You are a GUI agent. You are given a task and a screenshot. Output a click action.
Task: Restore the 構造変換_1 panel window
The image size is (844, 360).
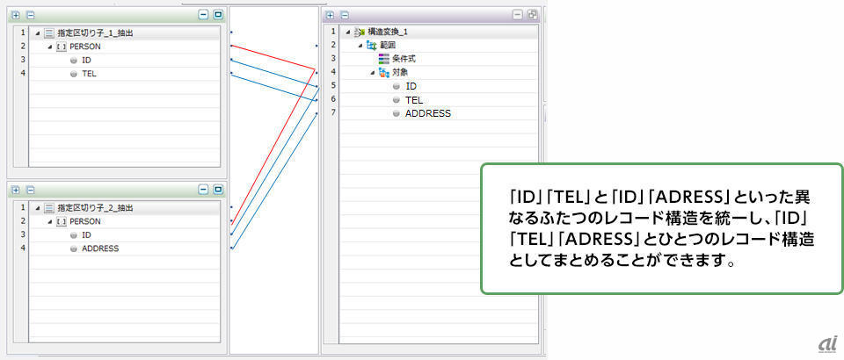click(533, 15)
